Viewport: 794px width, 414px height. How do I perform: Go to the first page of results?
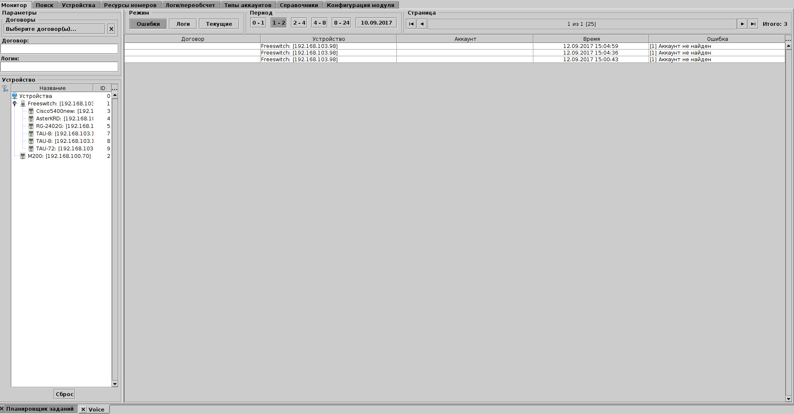[411, 24]
